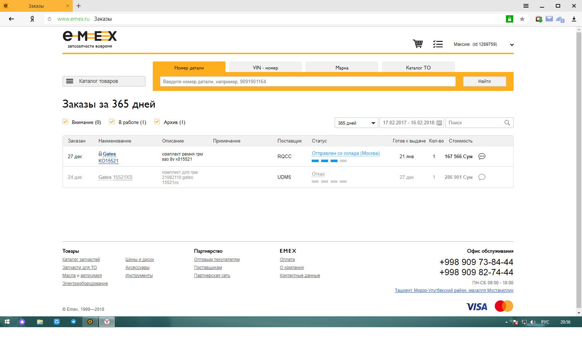The image size is (582, 349).
Task: Close the Заказы browser tab
Action: [x=68, y=6]
